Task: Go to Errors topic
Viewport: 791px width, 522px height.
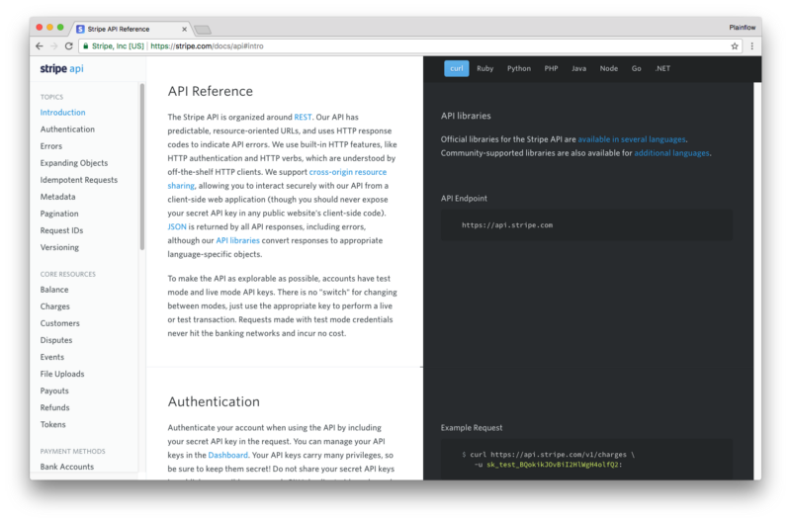Action: [51, 146]
